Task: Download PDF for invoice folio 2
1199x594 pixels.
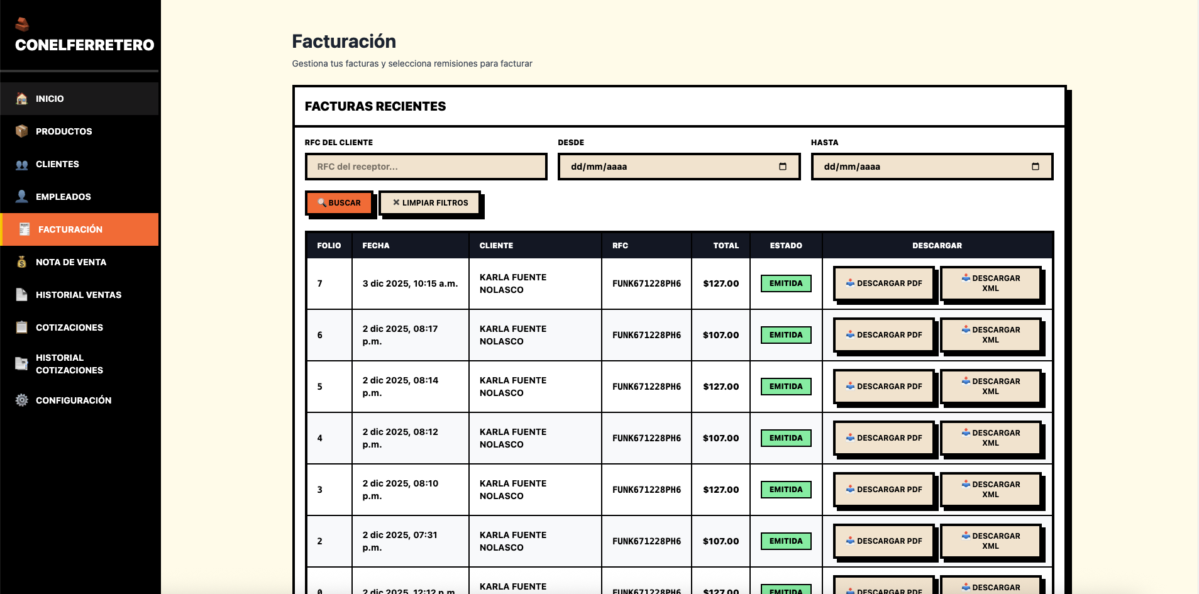Action: point(883,541)
